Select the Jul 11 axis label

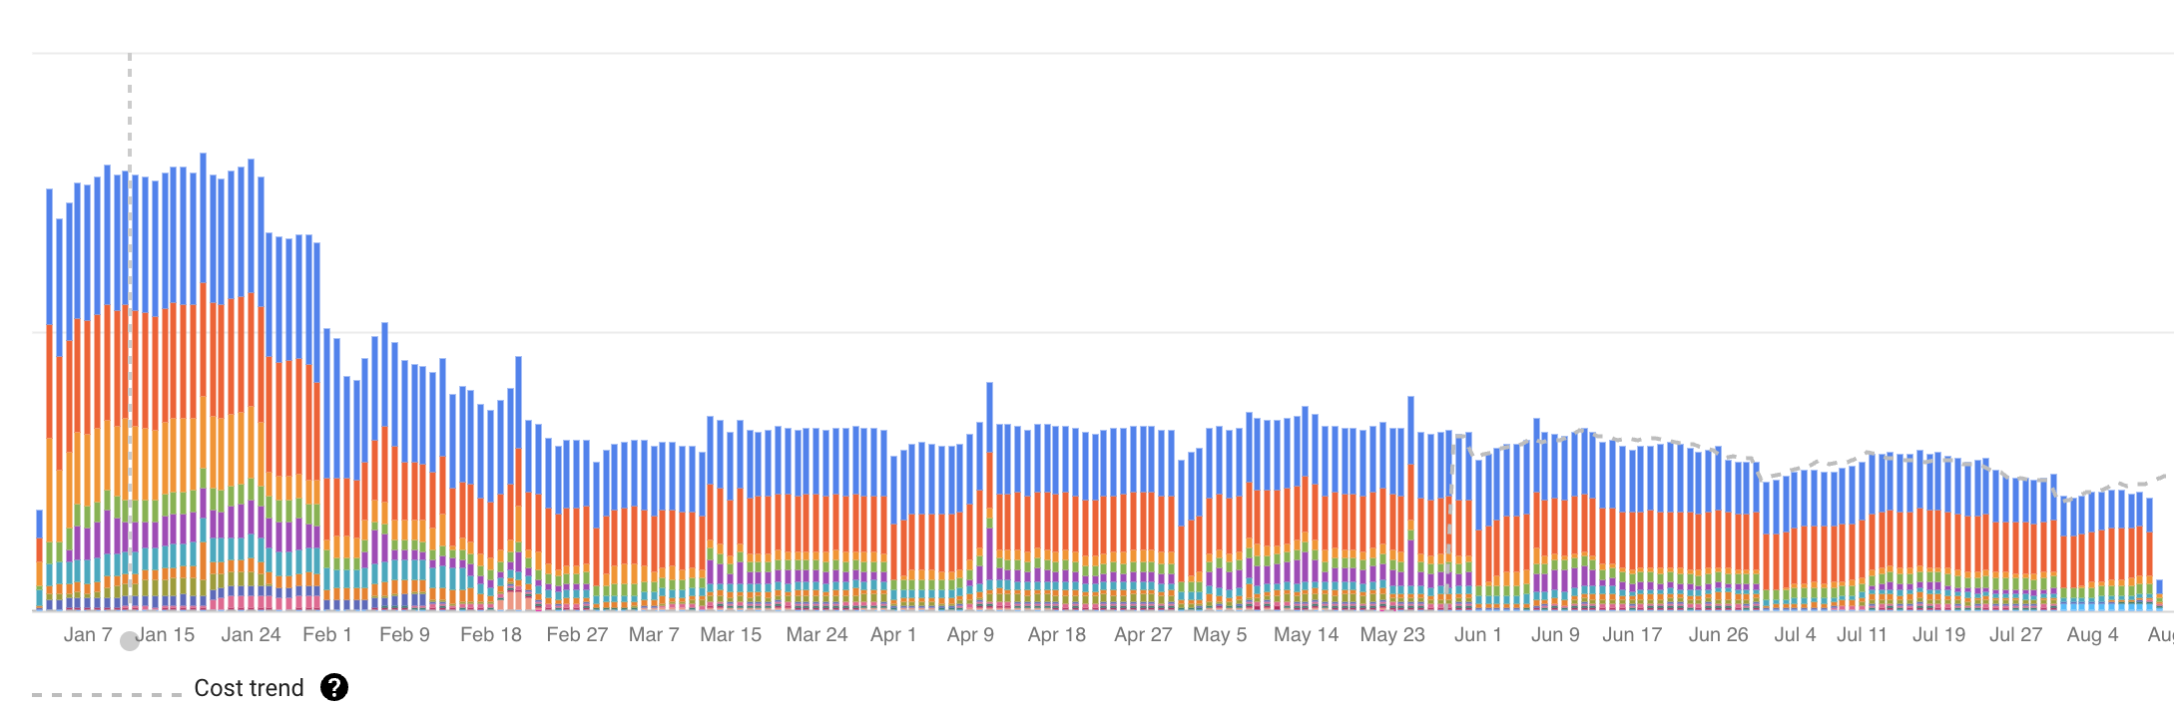click(1862, 634)
